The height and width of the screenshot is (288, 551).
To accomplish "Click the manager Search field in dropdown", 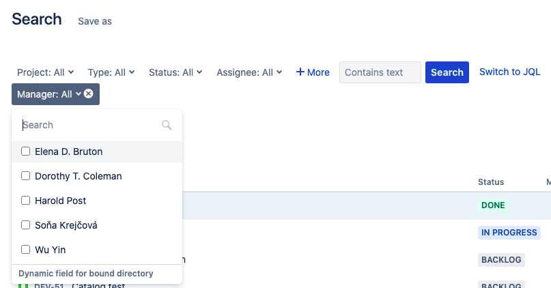I will click(89, 125).
